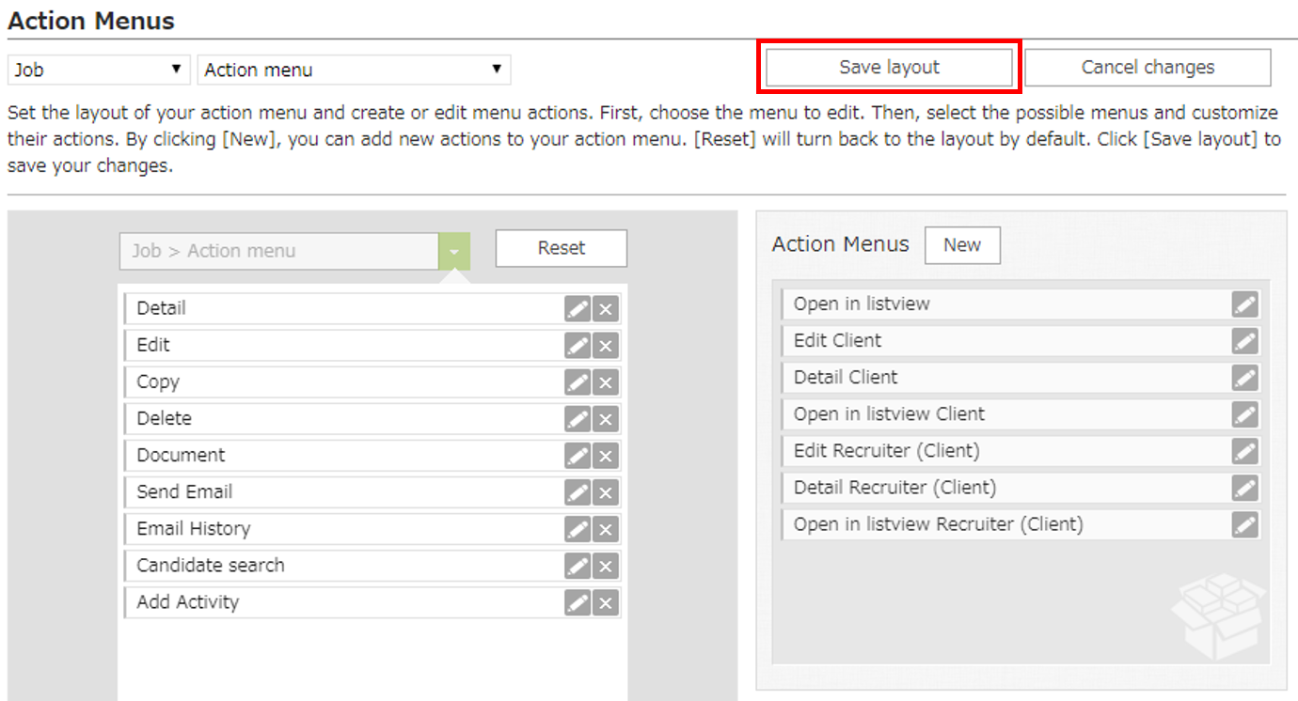Reset the action menu layout
Screen dimensions: 1298x701
[x=561, y=248]
